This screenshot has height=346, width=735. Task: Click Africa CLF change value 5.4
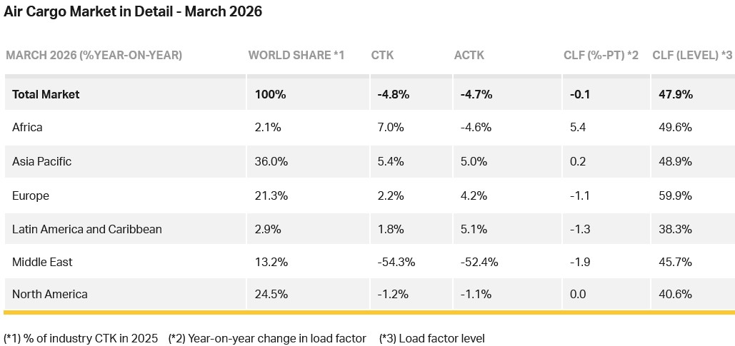(579, 127)
